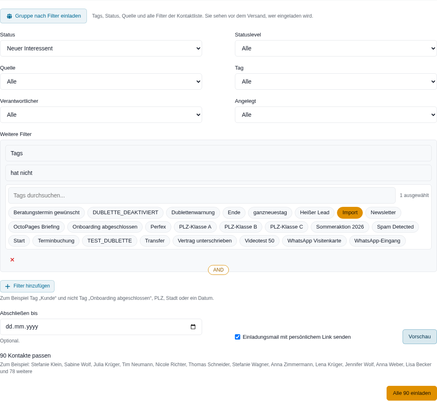Select the DUBLETTE_DEAKTIVIERT tag chip

pyautogui.click(x=125, y=213)
